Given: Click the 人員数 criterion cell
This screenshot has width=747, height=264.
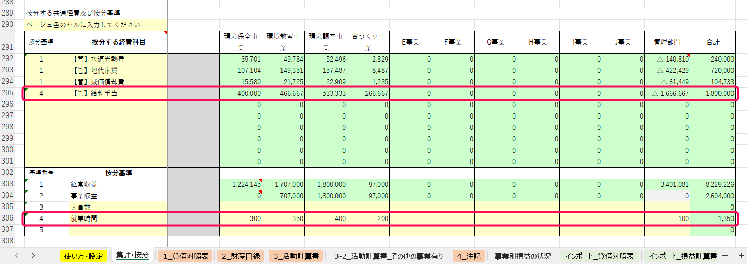Looking at the screenshot, I should click(x=118, y=207).
